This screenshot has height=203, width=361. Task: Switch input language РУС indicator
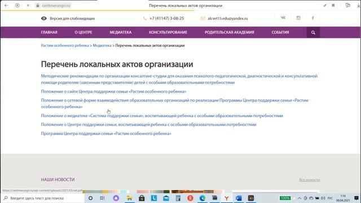click(330, 198)
